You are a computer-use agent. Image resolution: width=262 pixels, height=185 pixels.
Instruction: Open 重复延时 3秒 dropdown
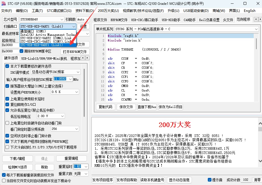coord(81,167)
